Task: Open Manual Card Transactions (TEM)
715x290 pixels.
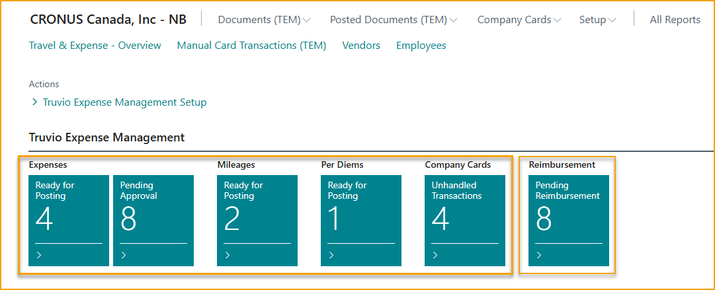Action: (251, 46)
